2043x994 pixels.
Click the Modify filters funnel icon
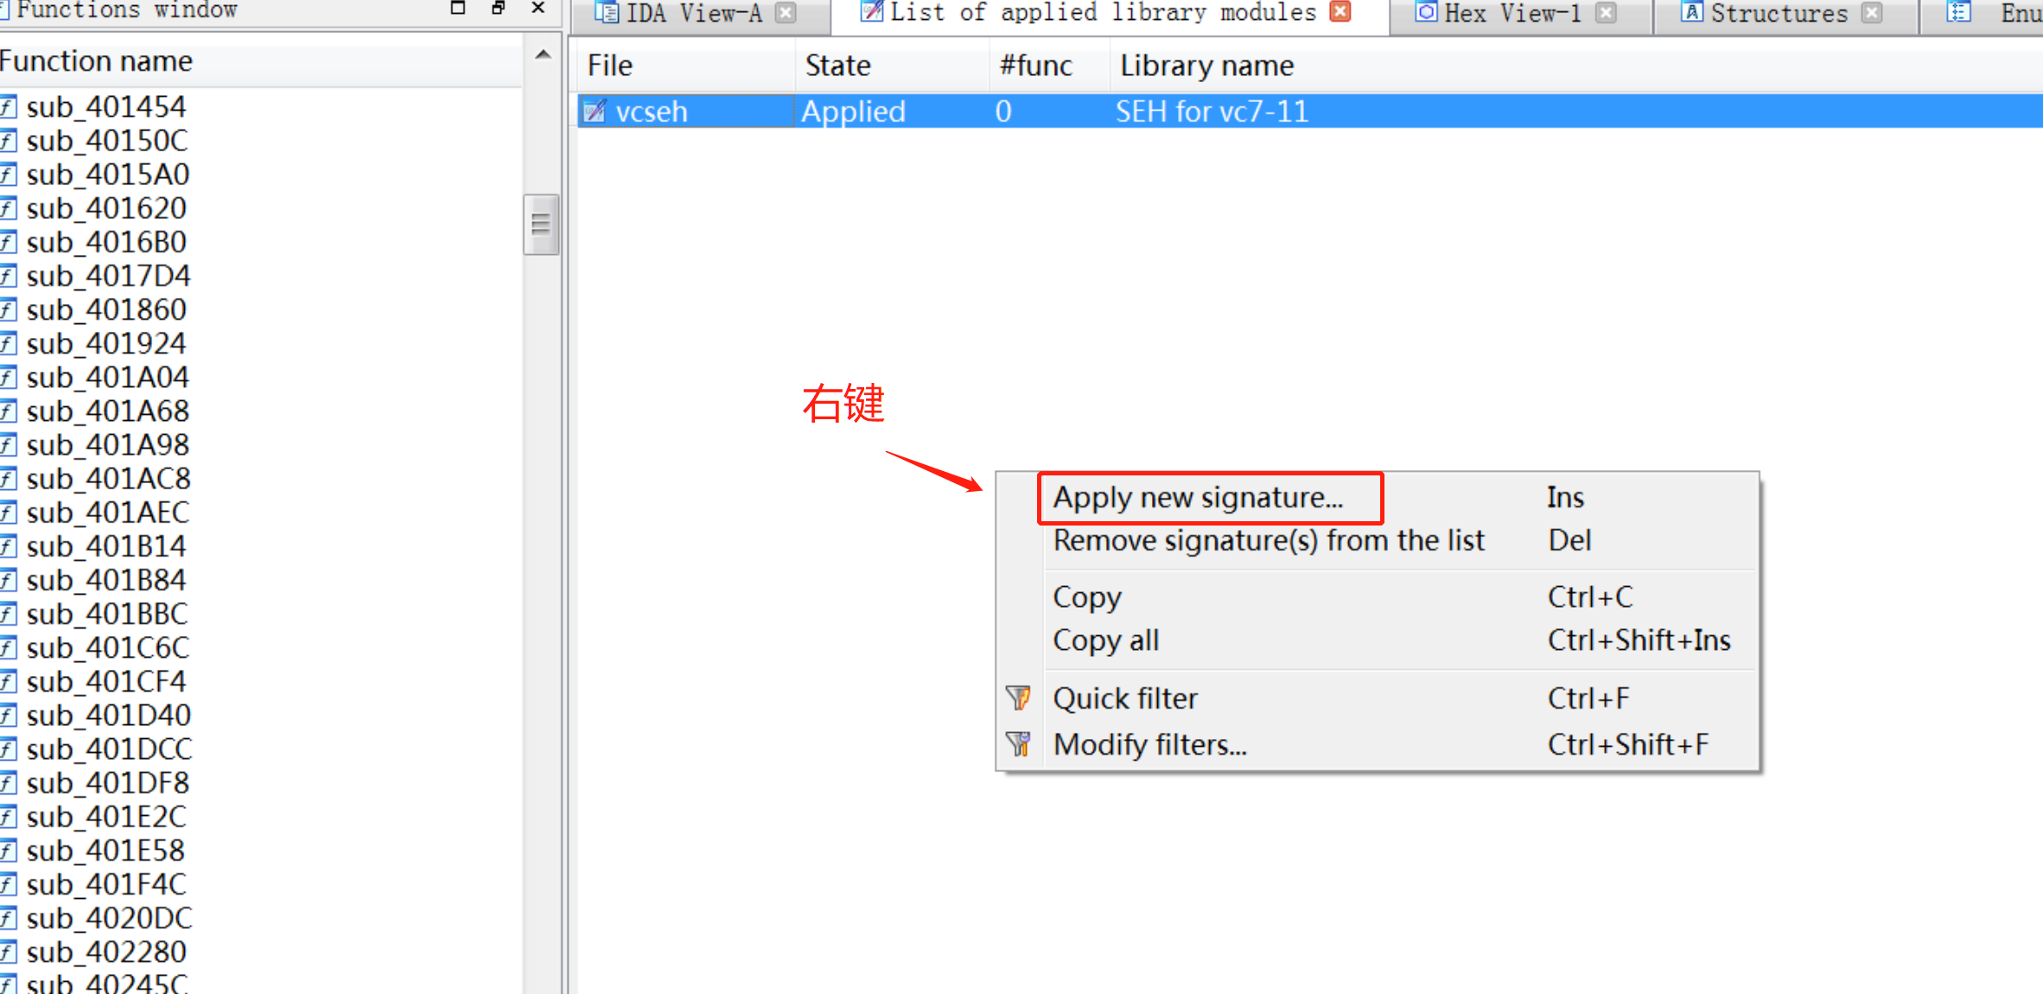pyautogui.click(x=1019, y=744)
